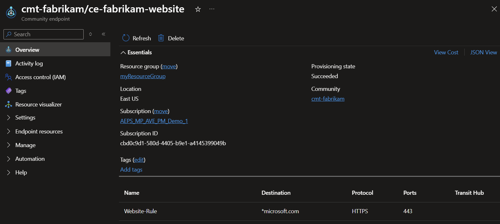
Task: Select the Automation group label
Action: pos(30,159)
